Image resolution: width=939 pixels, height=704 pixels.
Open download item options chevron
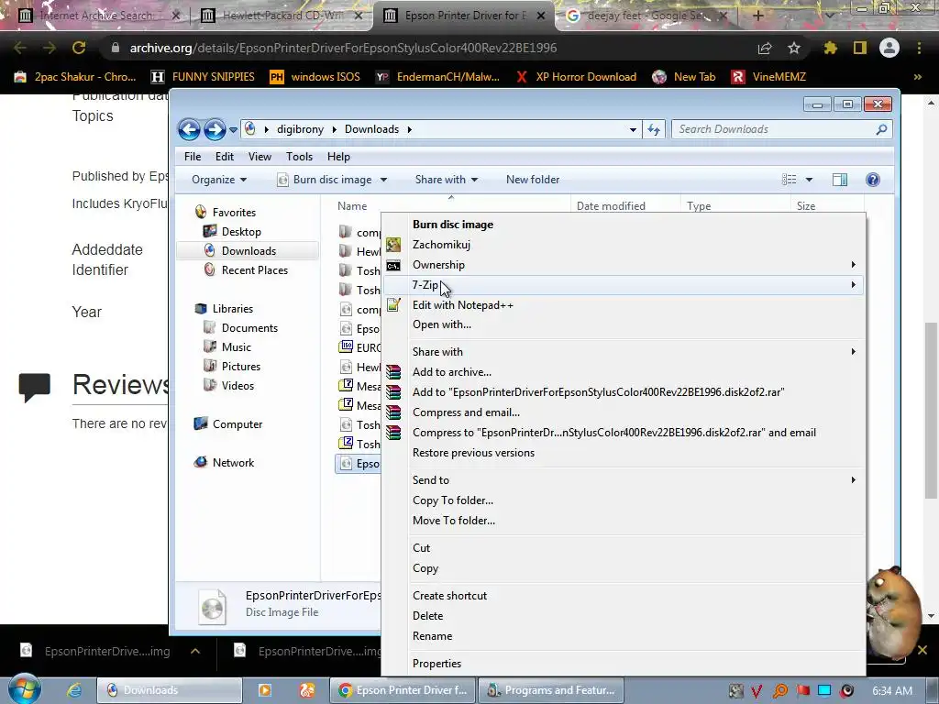[x=195, y=651]
